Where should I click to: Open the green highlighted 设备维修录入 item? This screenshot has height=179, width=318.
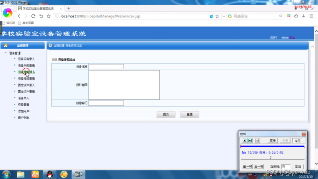point(26,72)
